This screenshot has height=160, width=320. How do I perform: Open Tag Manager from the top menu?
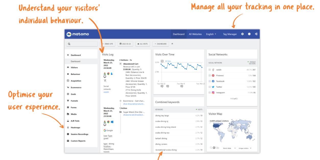230,34
